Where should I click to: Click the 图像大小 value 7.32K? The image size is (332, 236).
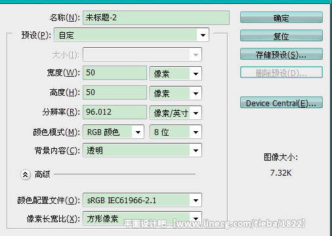pyautogui.click(x=281, y=173)
